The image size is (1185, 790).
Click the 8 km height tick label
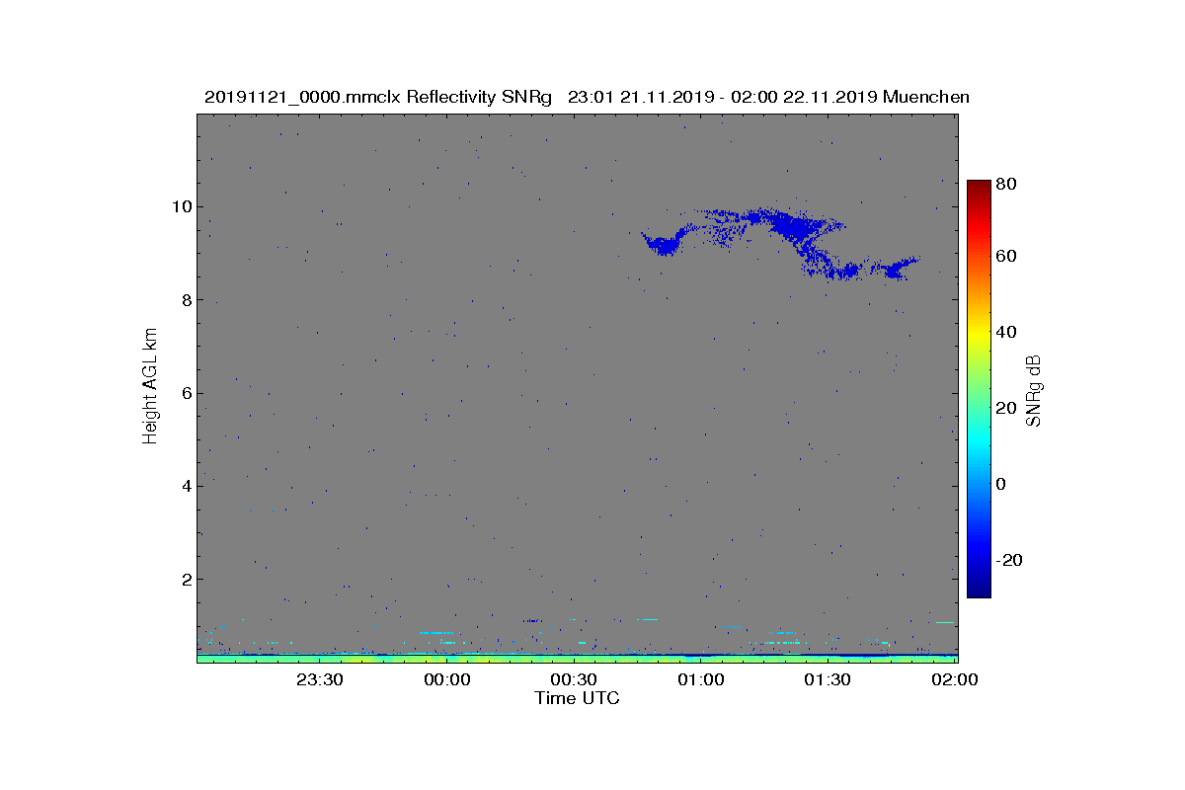coord(185,300)
